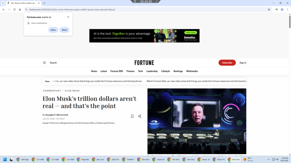View site information icon in address bar
This screenshot has height=163, width=291.
[26, 9]
